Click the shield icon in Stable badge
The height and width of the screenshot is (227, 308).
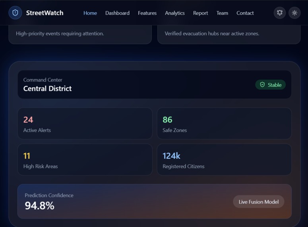point(262,85)
